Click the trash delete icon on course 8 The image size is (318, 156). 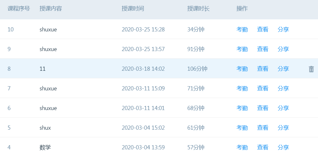[x=311, y=69]
